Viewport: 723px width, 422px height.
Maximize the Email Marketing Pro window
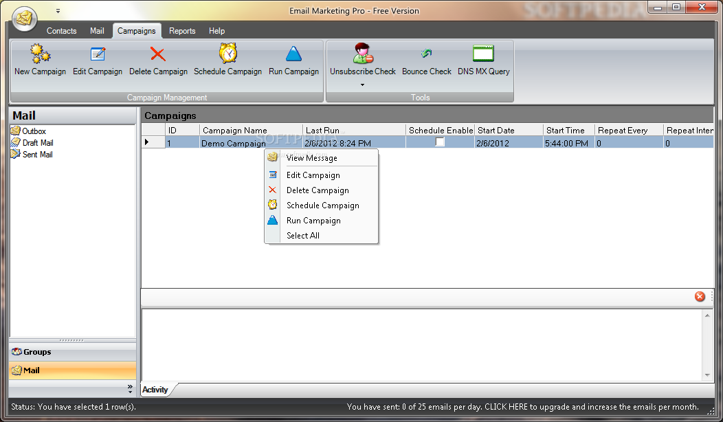pyautogui.click(x=676, y=7)
